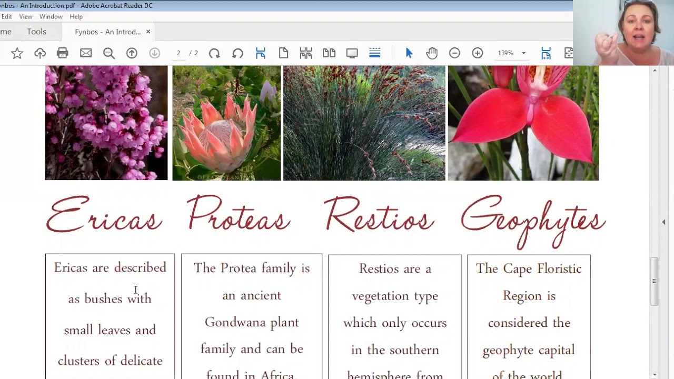Click the text 'geophyte capital'

coord(529,350)
